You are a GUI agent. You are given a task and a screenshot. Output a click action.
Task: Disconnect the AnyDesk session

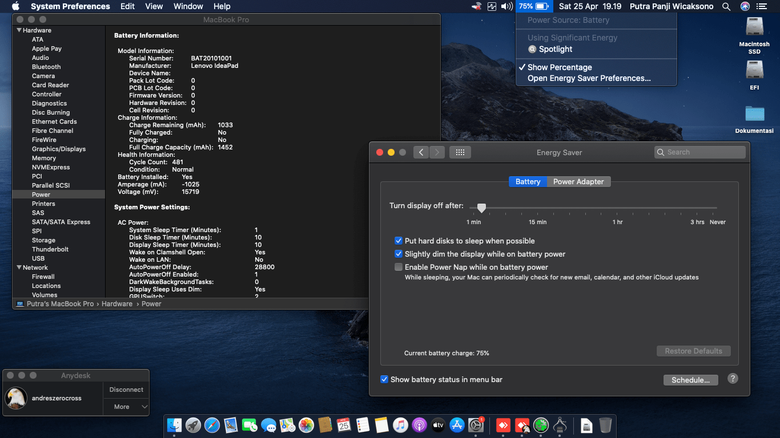[x=126, y=390]
